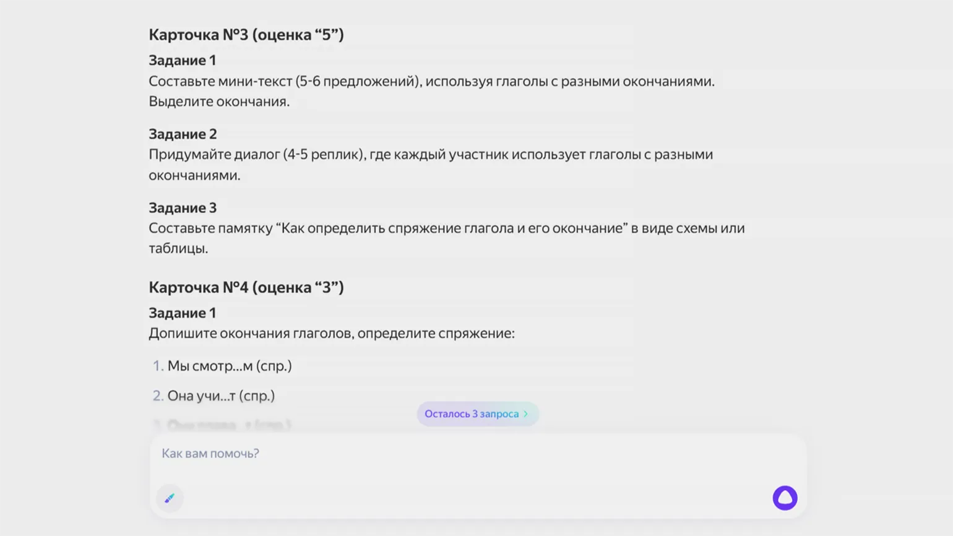Image resolution: width=953 pixels, height=536 pixels.
Task: Click the purple Alice voice assistant icon
Action: 785,498
